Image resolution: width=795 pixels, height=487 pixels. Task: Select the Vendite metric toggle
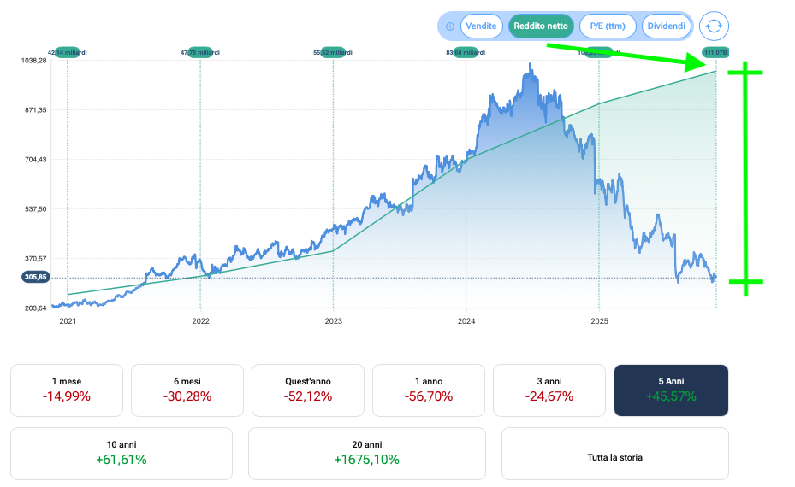click(x=482, y=26)
